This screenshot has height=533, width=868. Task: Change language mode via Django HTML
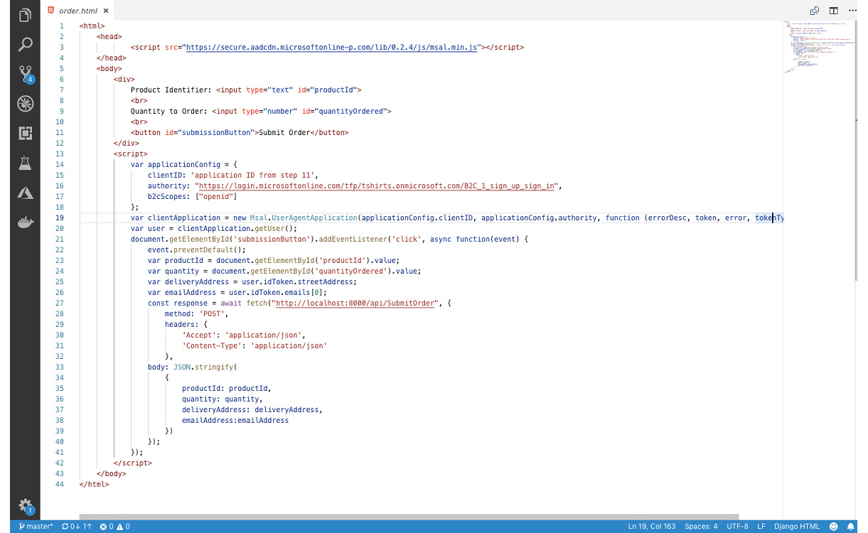pos(796,527)
